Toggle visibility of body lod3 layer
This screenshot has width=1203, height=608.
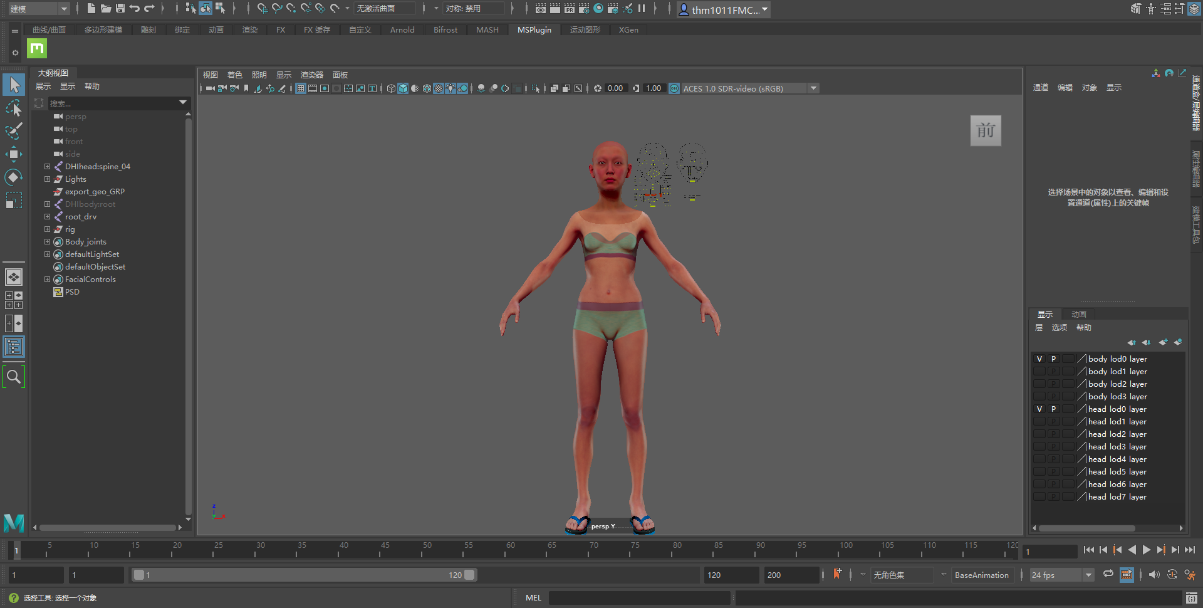(1039, 397)
